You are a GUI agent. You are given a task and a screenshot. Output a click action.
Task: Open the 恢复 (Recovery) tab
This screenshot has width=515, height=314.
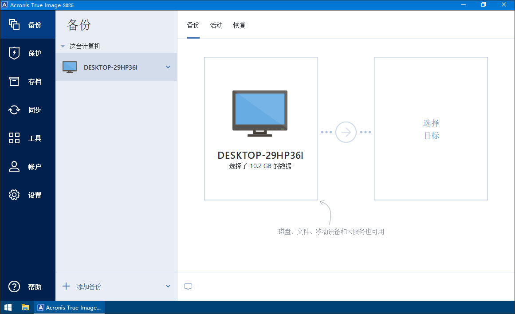click(239, 25)
